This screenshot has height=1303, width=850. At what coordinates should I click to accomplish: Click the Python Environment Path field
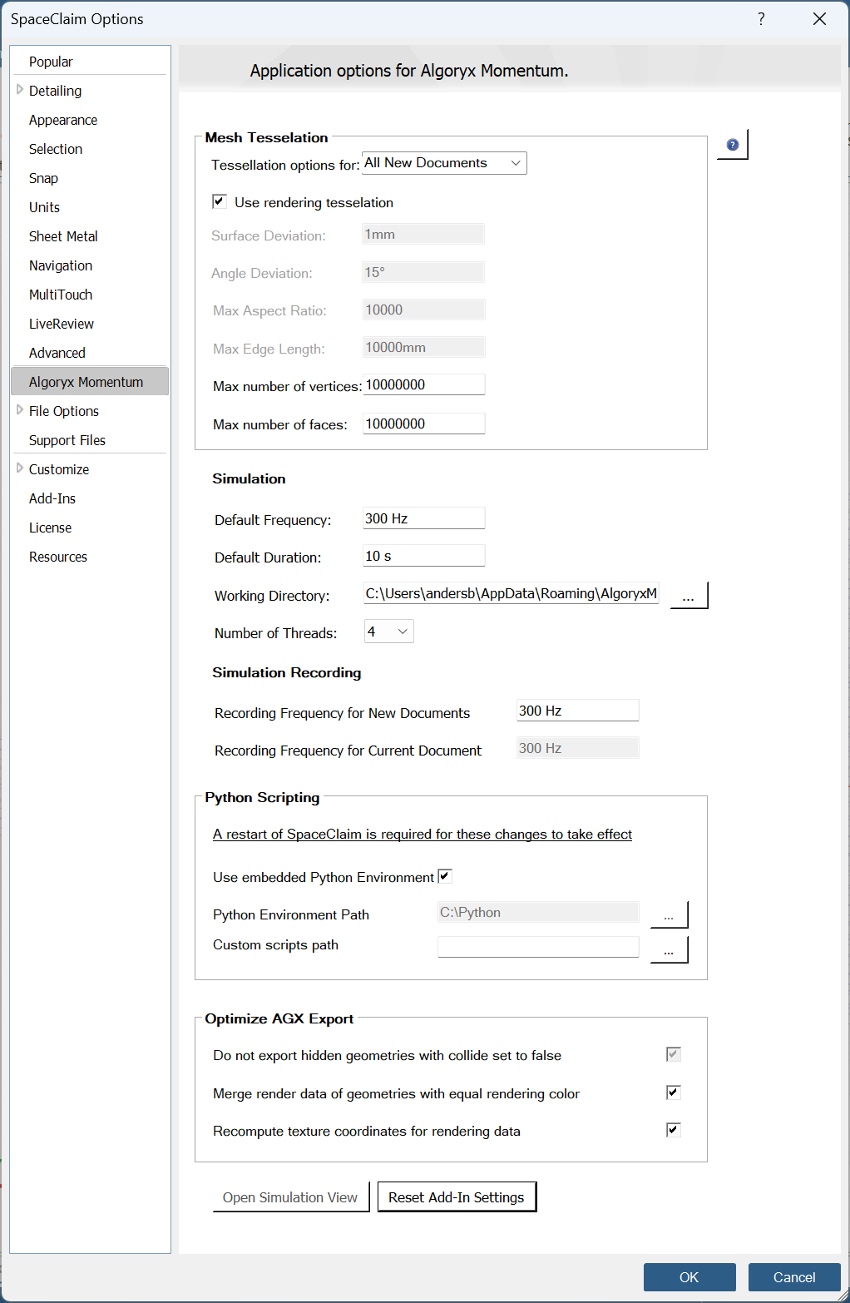[x=538, y=912]
